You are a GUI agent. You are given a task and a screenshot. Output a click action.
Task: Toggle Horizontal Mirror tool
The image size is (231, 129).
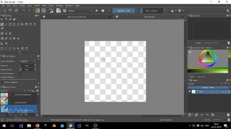click(172, 11)
